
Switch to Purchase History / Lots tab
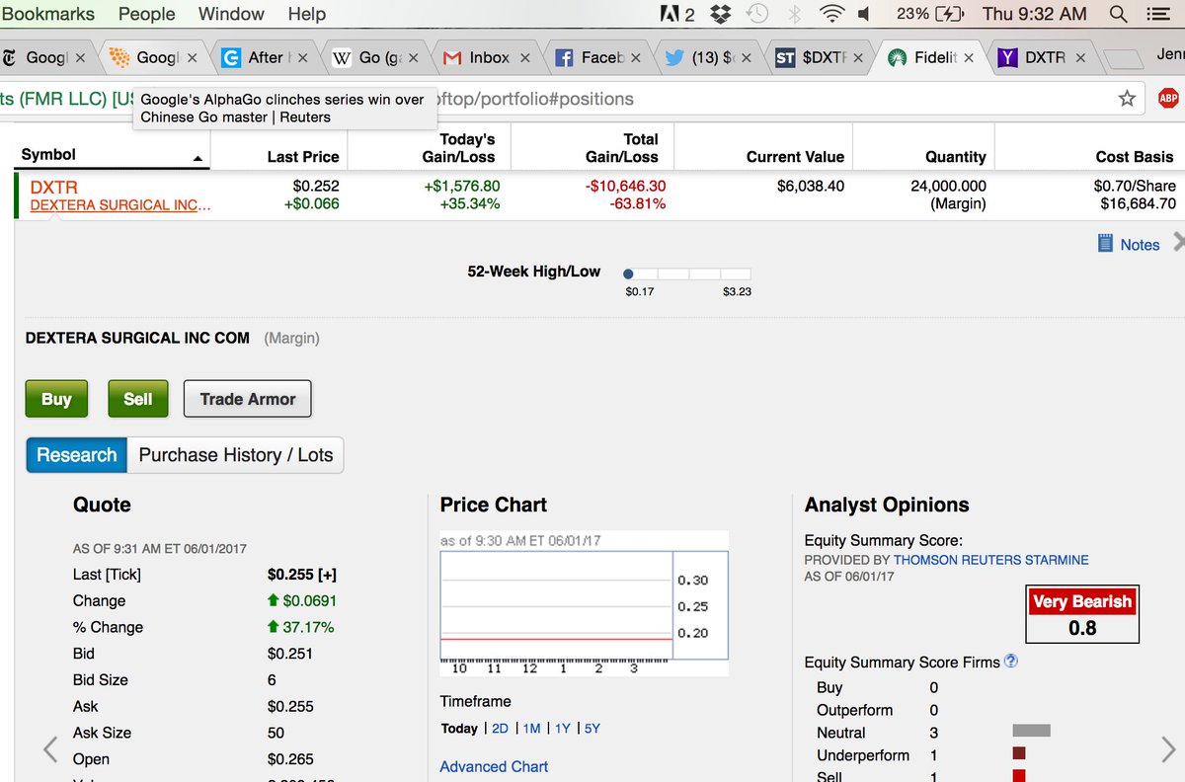point(235,455)
